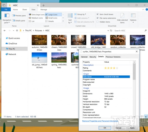Image resolution: width=148 pixels, height=132 pixels.
Task: Refresh the HEIC folder view
Action: 111,31
